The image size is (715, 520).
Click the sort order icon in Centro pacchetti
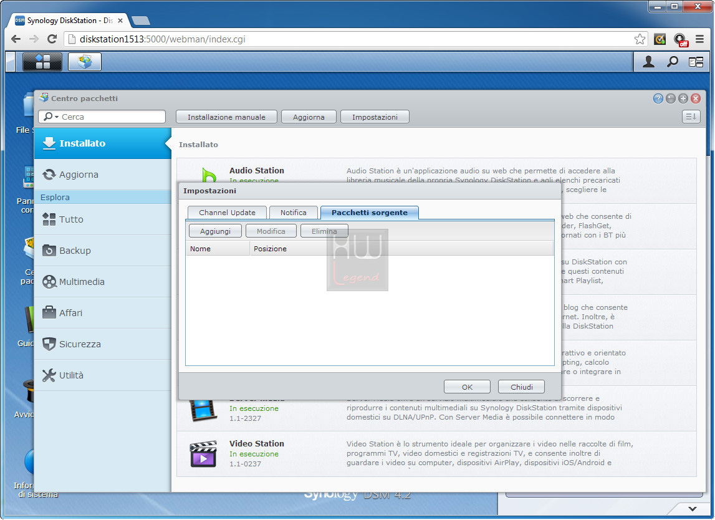coord(691,117)
